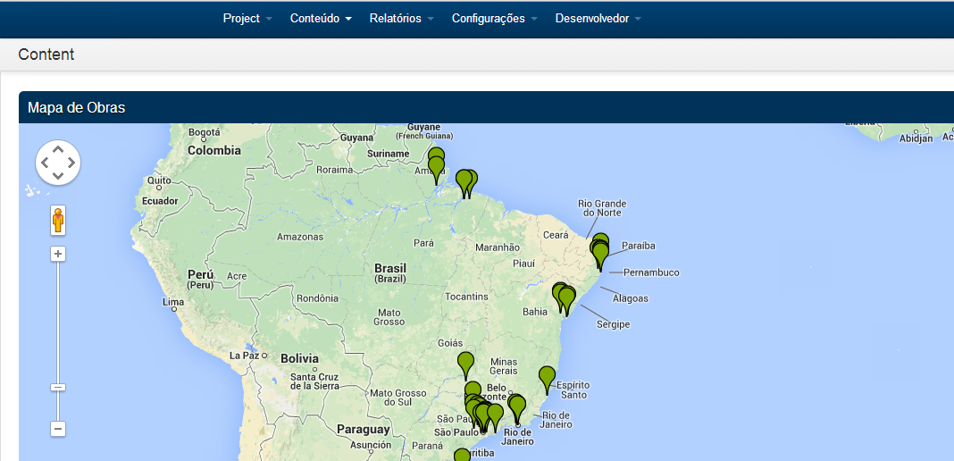Click the Street View pegman icon

[x=58, y=220]
